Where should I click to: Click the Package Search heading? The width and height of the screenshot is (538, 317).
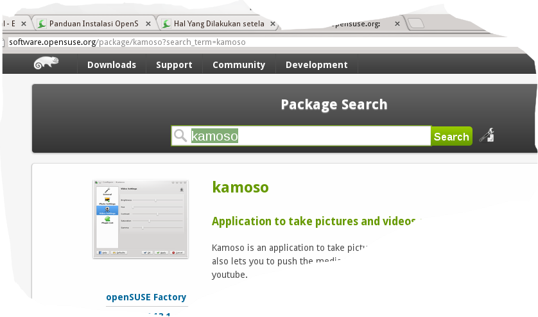click(x=334, y=105)
